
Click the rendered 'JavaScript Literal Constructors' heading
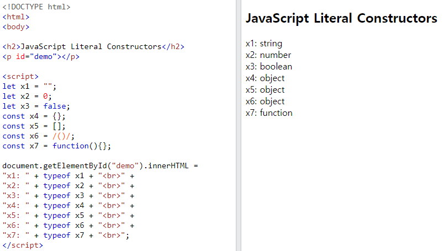click(341, 18)
